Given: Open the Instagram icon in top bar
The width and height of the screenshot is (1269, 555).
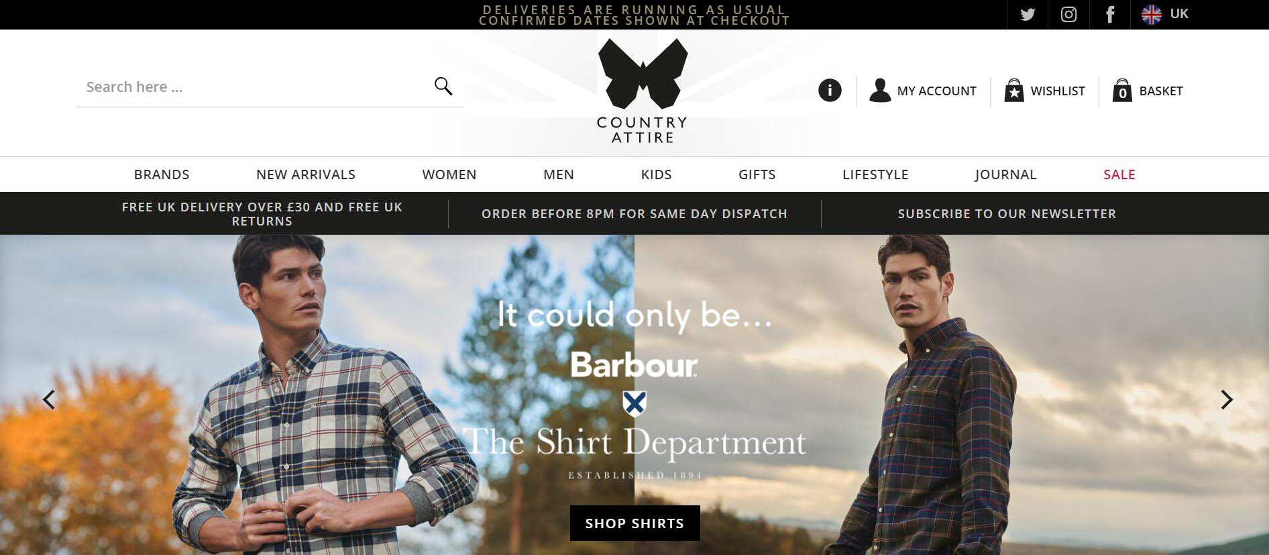Looking at the screenshot, I should pos(1068,14).
